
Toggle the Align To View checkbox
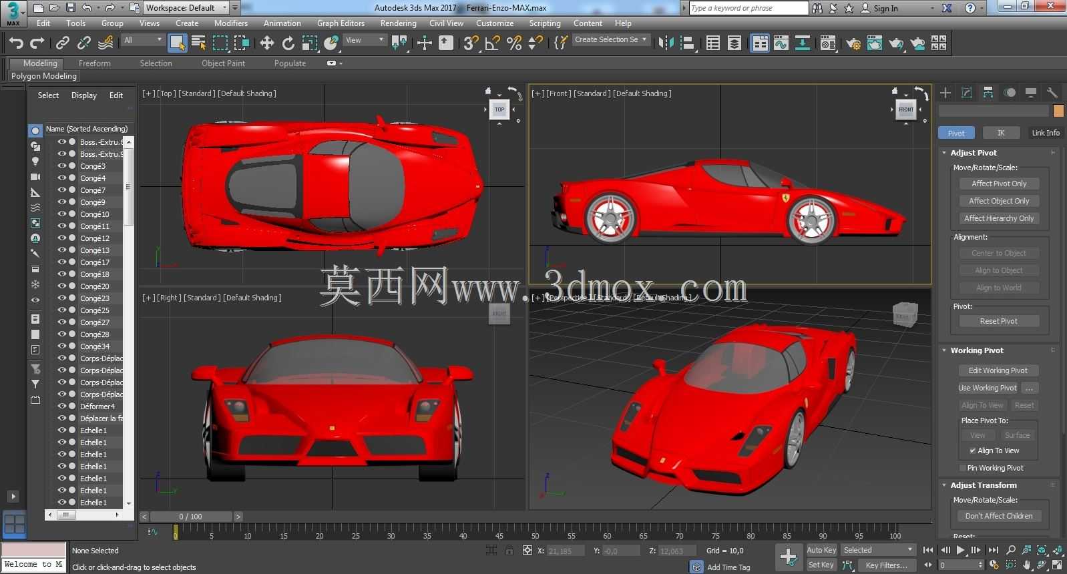pos(972,451)
